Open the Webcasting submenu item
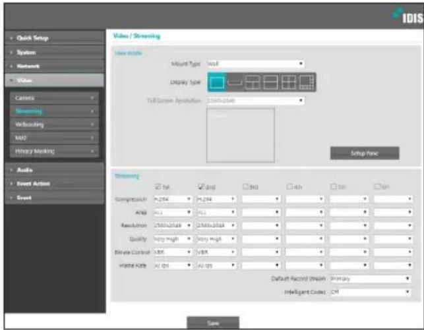The image size is (424, 330). [54, 124]
